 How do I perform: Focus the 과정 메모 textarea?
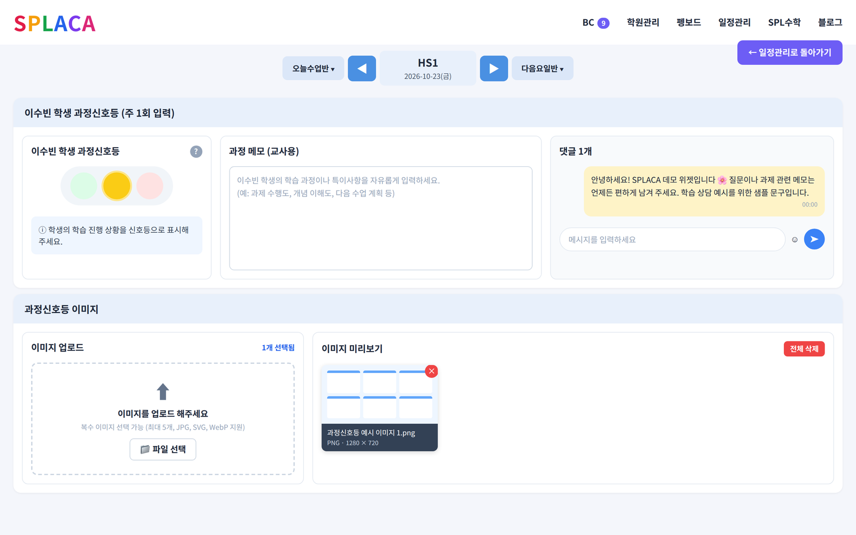click(381, 218)
